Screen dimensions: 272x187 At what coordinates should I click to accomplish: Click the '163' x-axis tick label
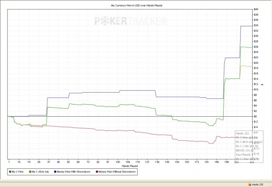pos(187,162)
